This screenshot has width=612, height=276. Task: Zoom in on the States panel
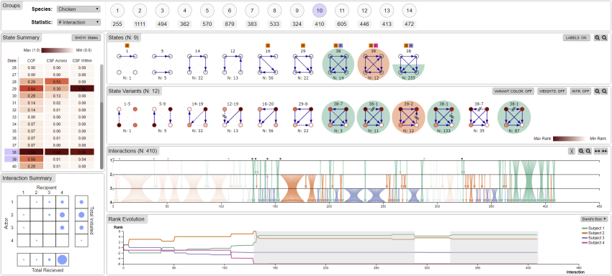[x=597, y=38]
